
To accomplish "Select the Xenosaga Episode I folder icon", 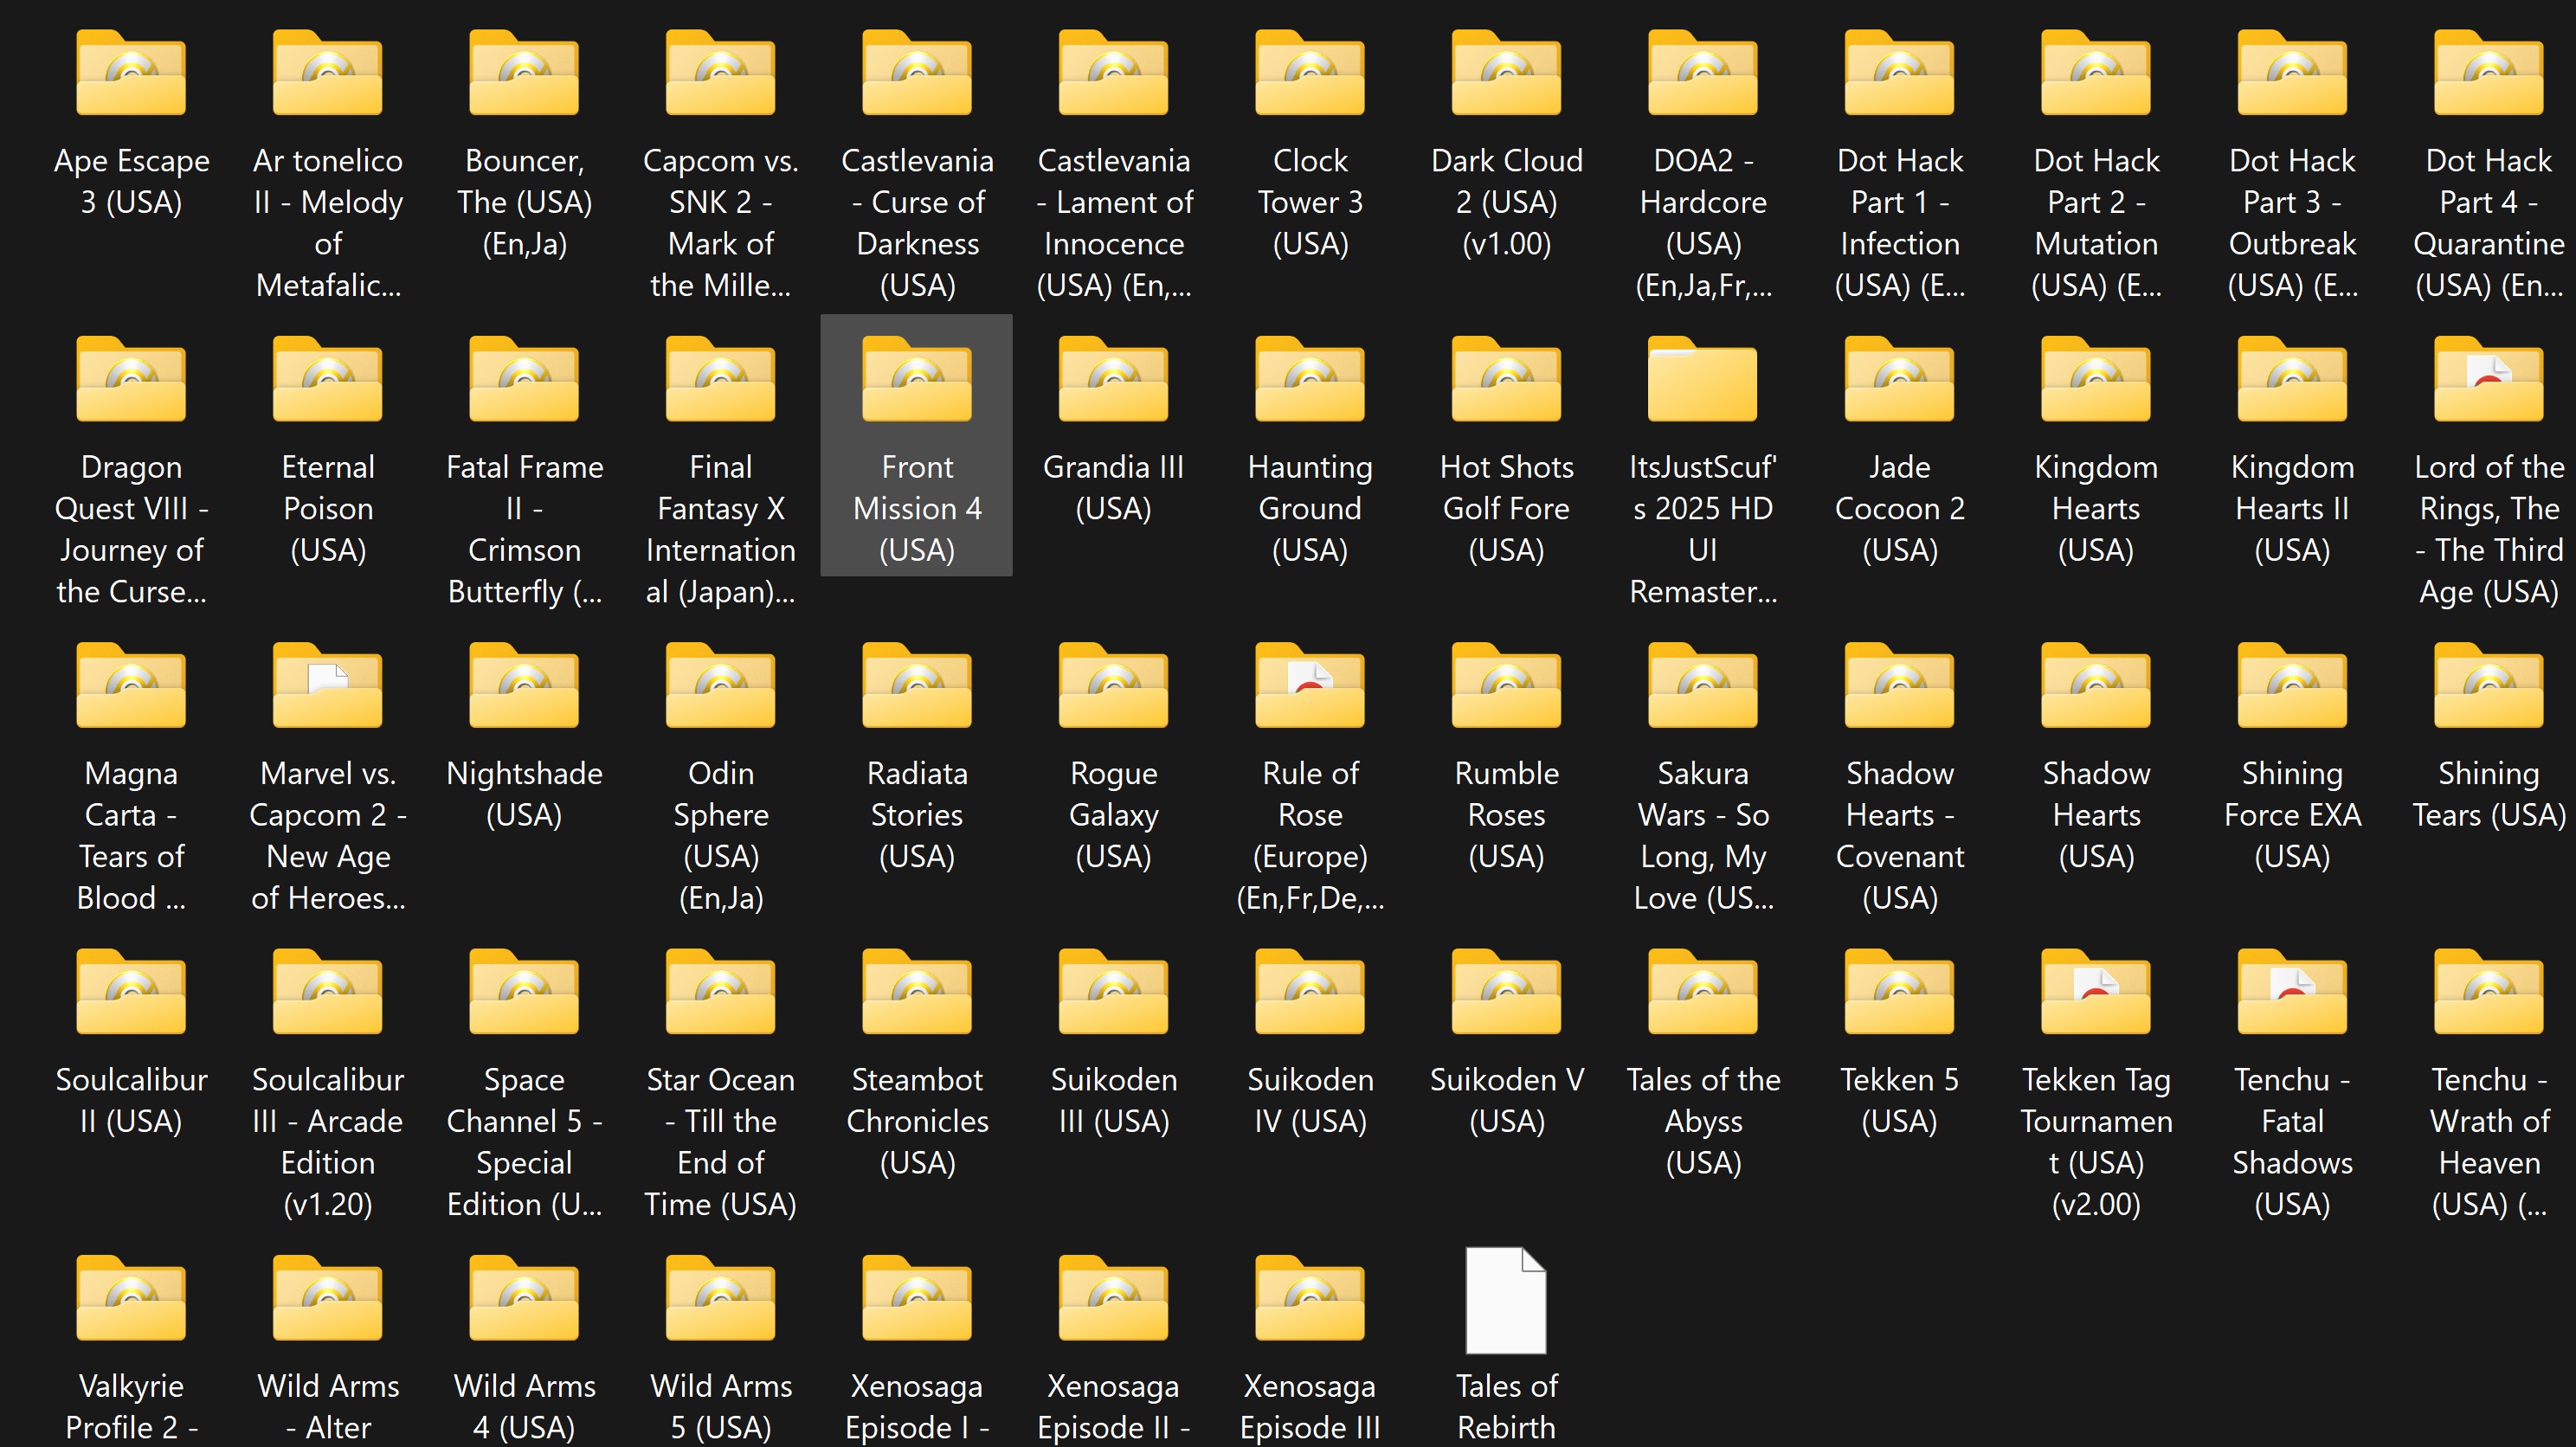I will 917,1297.
